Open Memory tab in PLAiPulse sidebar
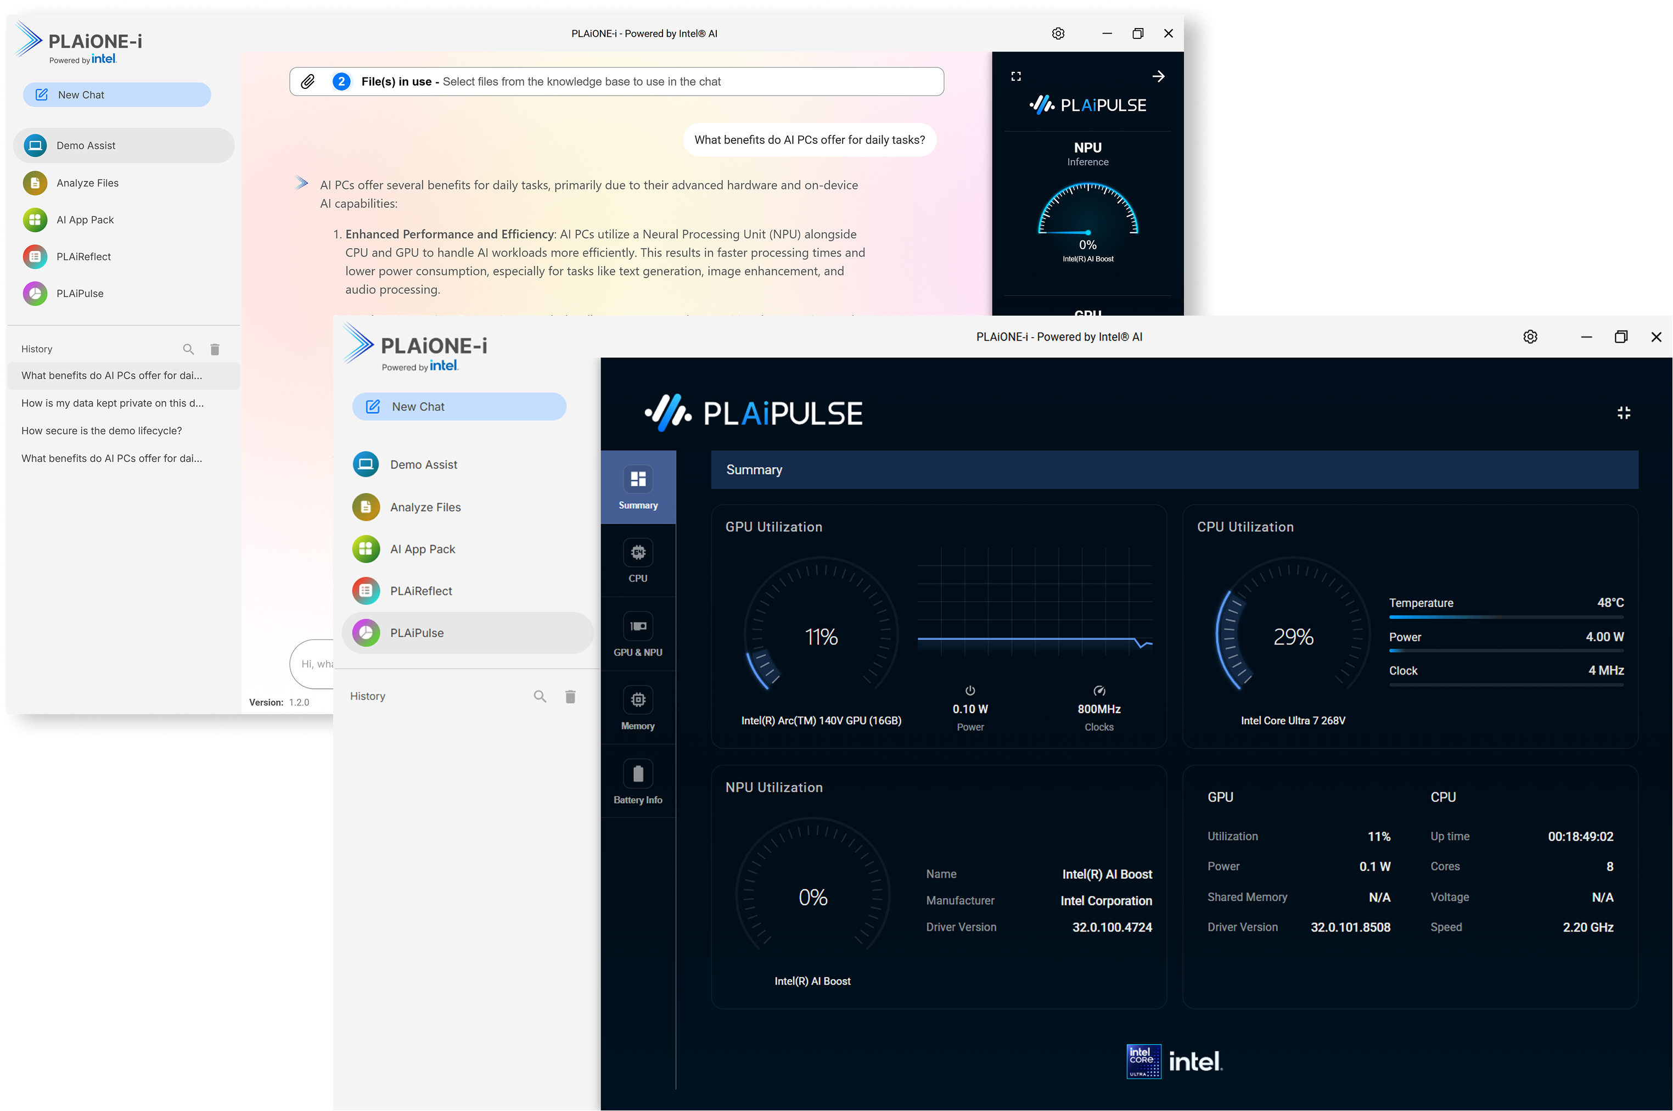Screen dimensions: 1673x1111 (637, 709)
